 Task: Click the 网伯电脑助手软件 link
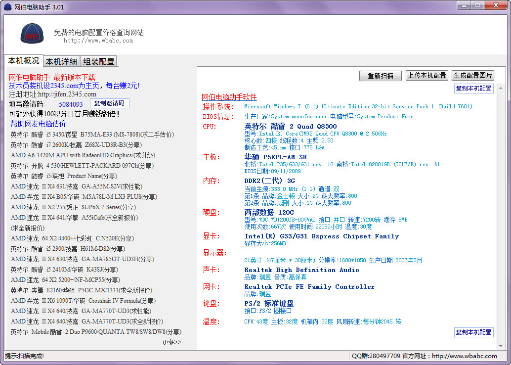229,97
